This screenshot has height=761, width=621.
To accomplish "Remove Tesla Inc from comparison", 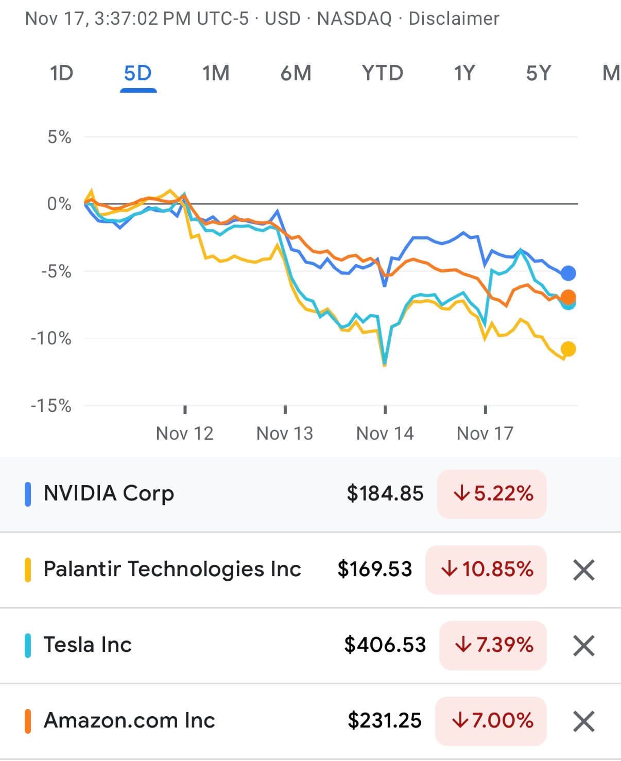I will tap(583, 646).
